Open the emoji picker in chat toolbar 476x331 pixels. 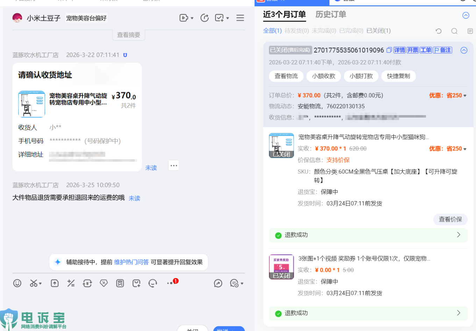pyautogui.click(x=17, y=283)
